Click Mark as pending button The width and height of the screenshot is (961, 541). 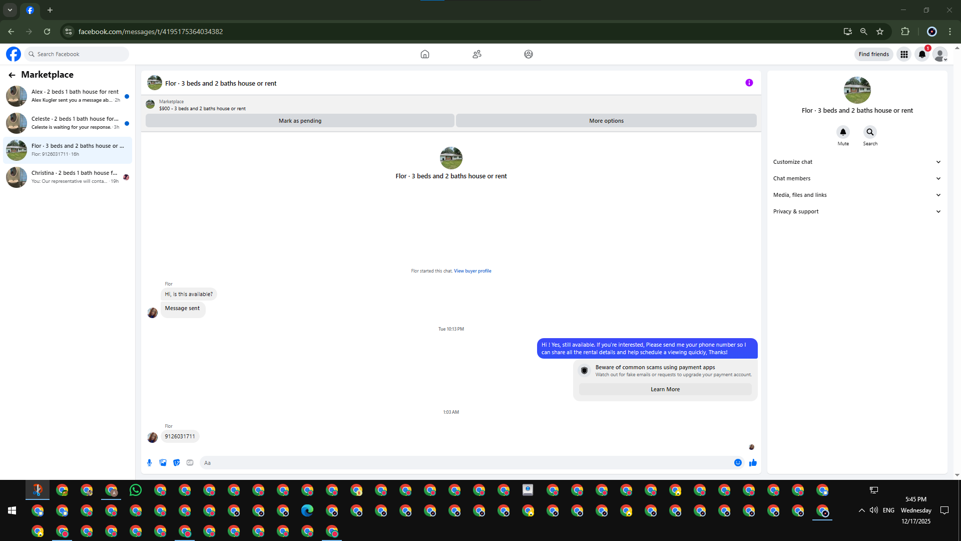point(300,121)
